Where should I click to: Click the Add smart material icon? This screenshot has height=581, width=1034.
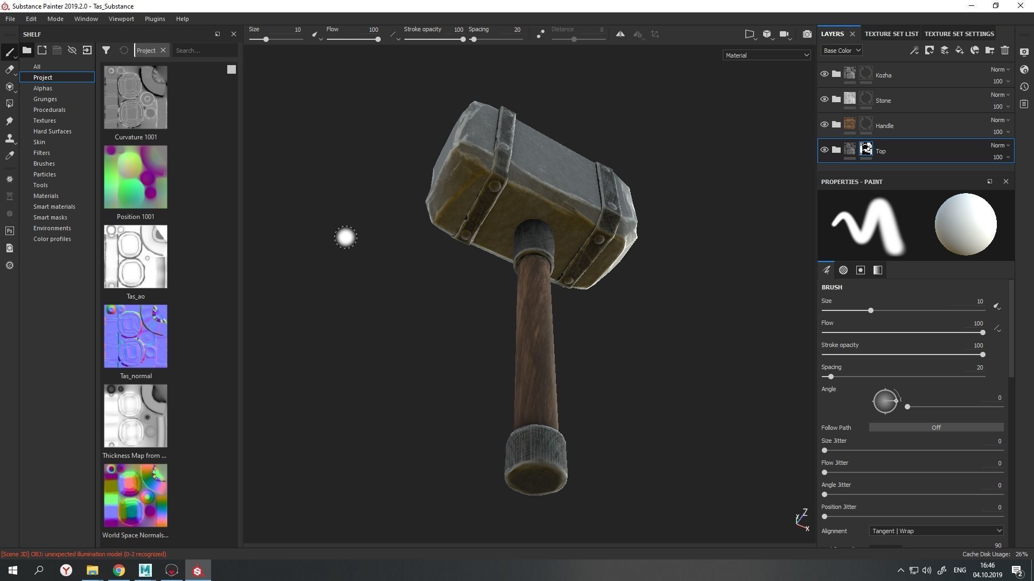[x=975, y=50]
